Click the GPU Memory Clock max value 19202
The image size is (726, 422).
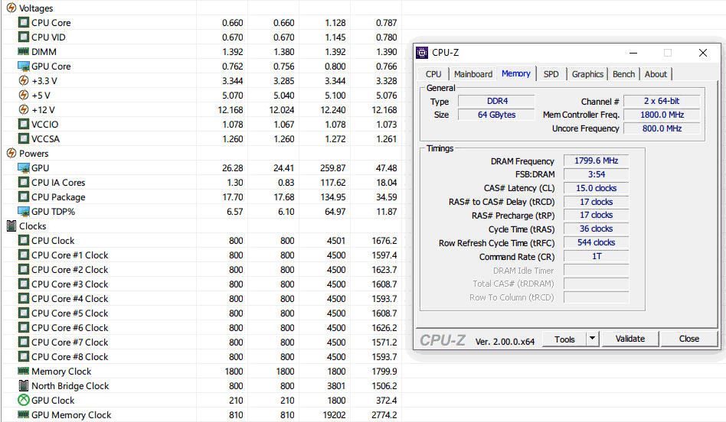[x=334, y=414]
